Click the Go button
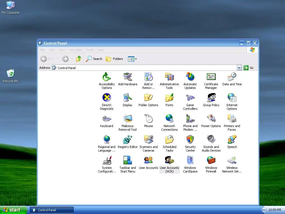The height and width of the screenshot is (214, 285). pos(249,68)
